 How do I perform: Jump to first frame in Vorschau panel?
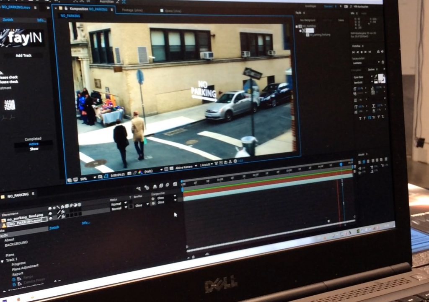click(353, 52)
